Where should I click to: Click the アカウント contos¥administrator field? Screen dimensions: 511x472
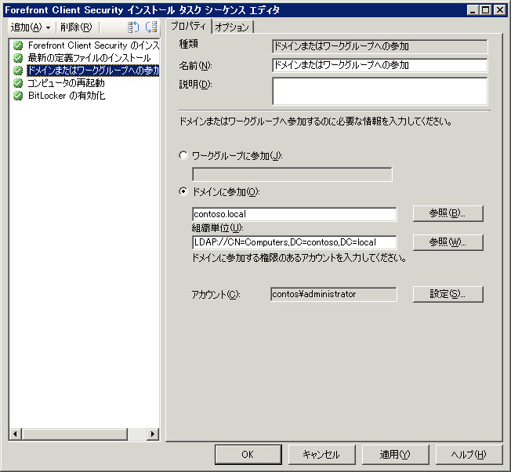333,294
